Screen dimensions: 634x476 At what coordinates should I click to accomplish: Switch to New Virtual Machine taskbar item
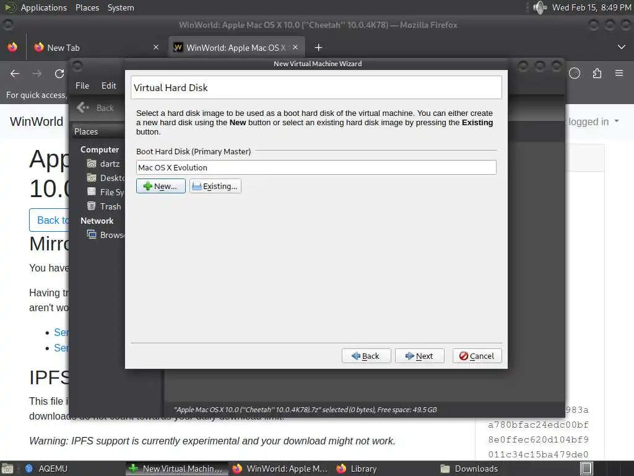pyautogui.click(x=176, y=469)
